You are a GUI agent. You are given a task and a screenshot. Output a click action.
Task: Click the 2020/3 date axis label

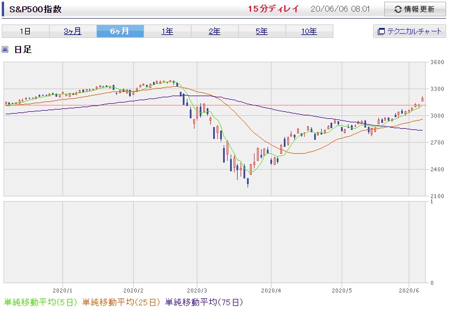[x=197, y=291]
